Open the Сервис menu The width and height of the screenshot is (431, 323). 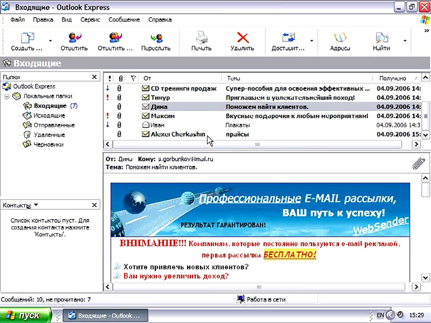coord(90,20)
